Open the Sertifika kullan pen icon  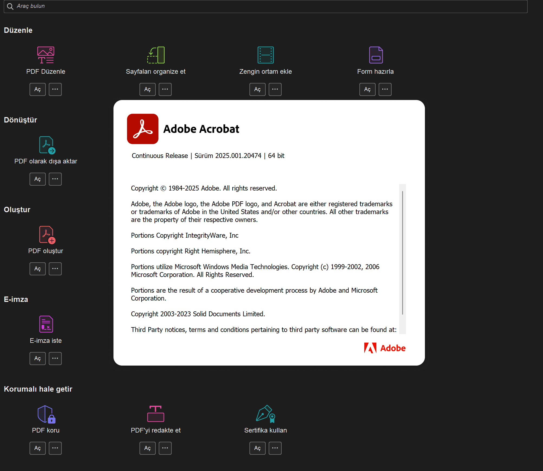[x=266, y=414]
